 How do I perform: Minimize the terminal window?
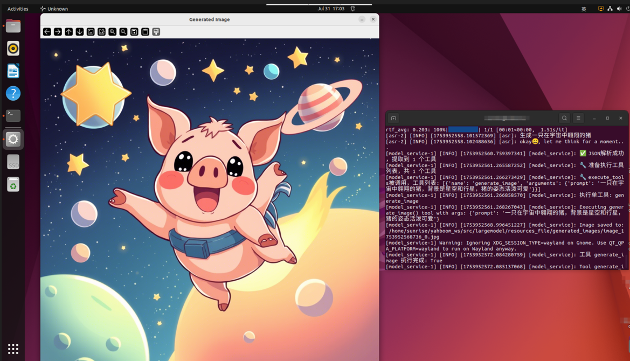[x=594, y=118]
